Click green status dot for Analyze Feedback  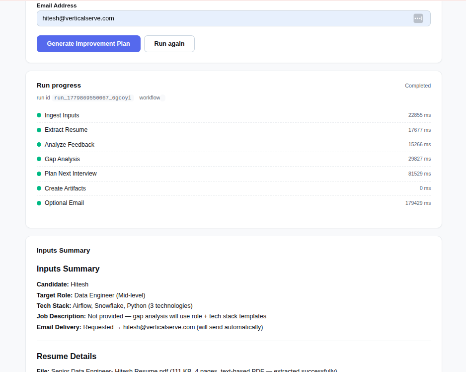click(39, 144)
